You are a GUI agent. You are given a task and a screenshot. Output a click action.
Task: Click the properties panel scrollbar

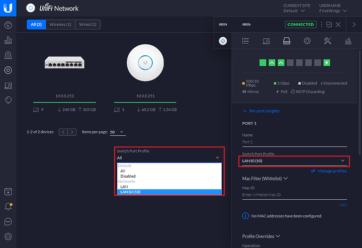pyautogui.click(x=359, y=102)
